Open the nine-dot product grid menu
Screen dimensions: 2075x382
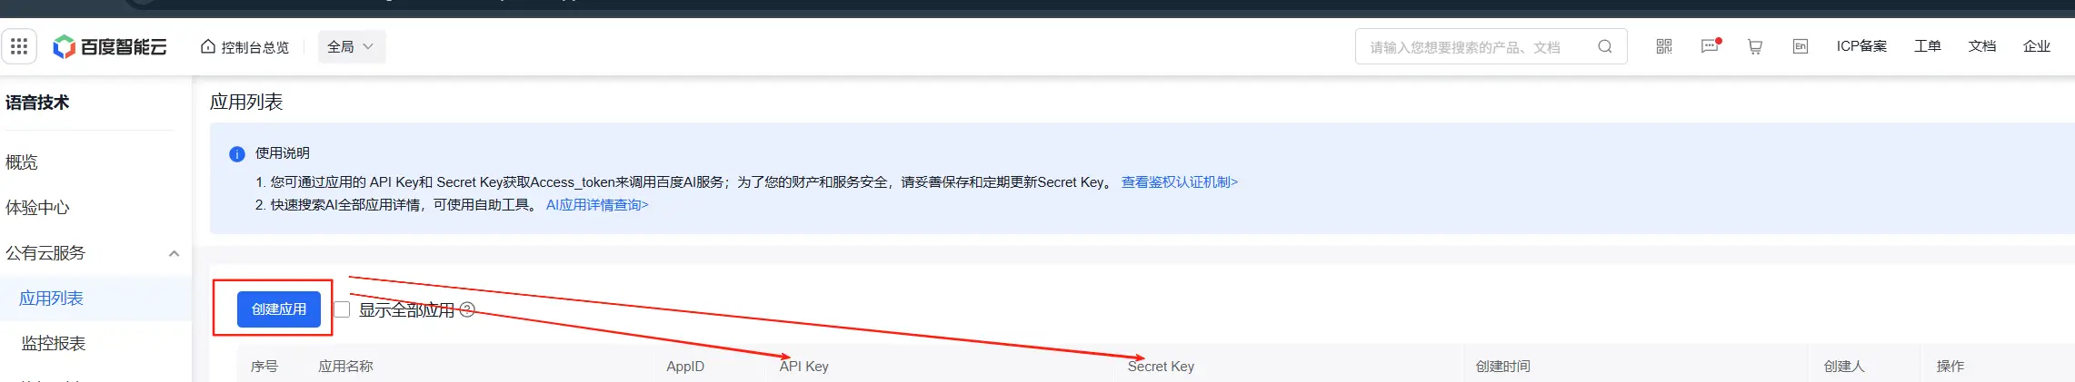(x=19, y=46)
